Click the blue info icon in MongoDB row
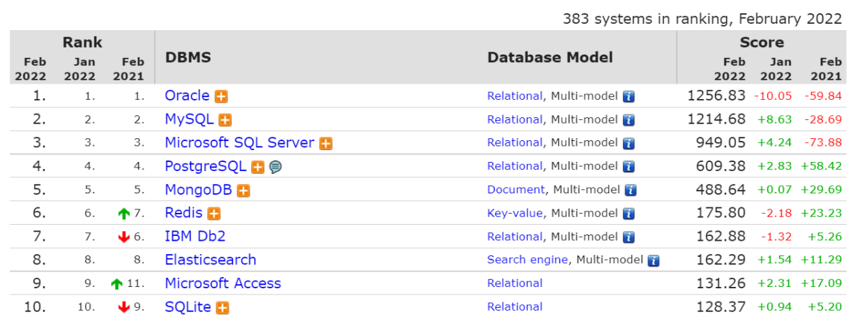 click(x=631, y=191)
